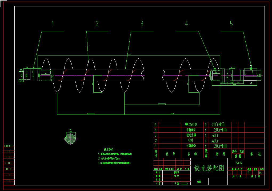
Task: Click the 序号 column header cell
Action: pyautogui.click(x=156, y=153)
